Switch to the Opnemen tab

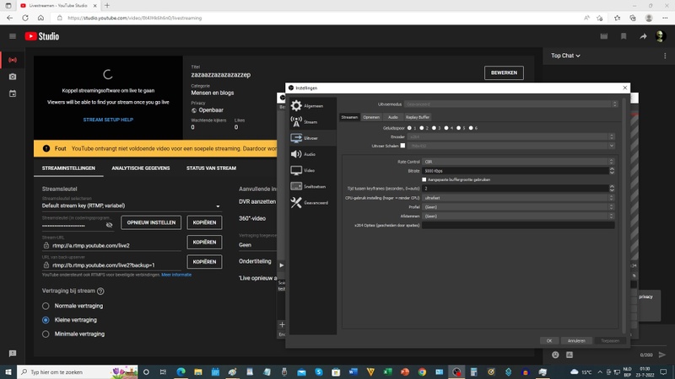coord(371,117)
